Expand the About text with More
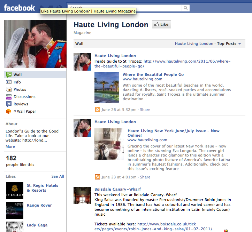This screenshot has width=252, height=232. point(10,146)
